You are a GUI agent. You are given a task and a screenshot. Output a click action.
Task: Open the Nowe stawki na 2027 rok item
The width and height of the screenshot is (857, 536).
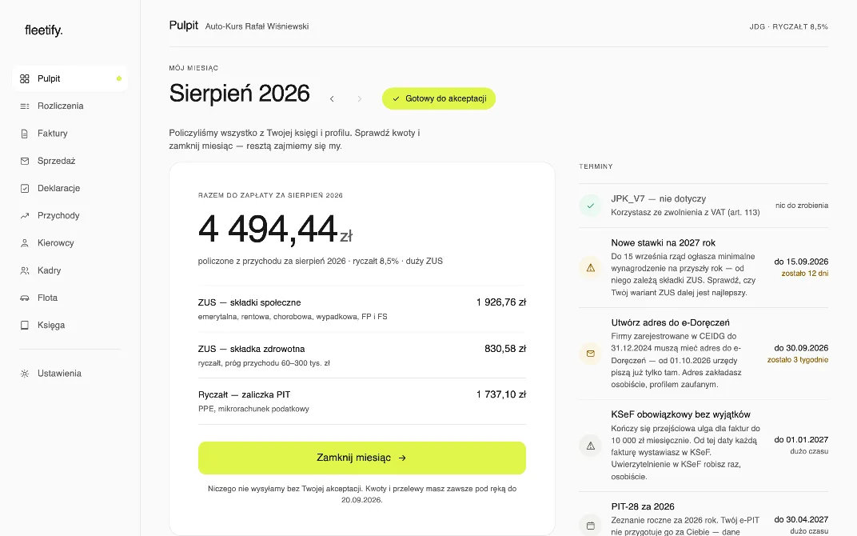coord(704,268)
